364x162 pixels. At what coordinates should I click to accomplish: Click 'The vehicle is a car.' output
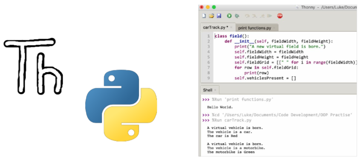point(230,132)
